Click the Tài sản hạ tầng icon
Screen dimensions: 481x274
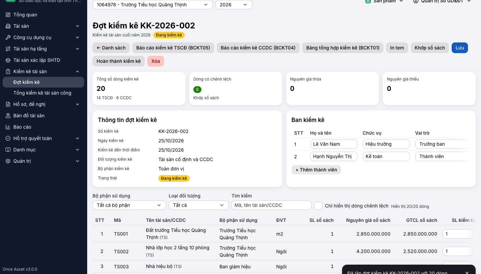[x=8, y=49]
